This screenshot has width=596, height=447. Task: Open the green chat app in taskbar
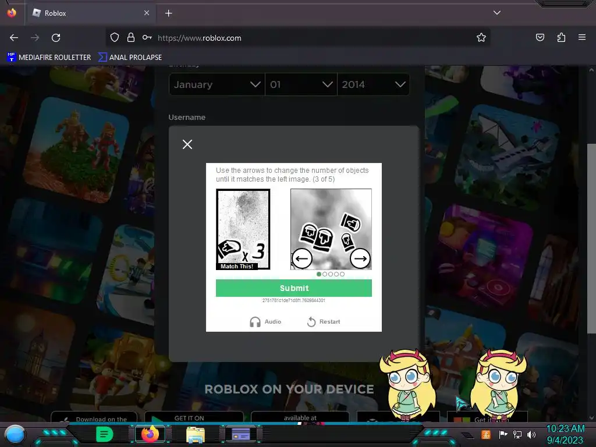pos(104,434)
